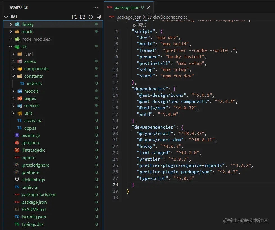Viewport: 275px width, 230px height.
Task: Click line number 28 in the gutter
Action: [115, 185]
